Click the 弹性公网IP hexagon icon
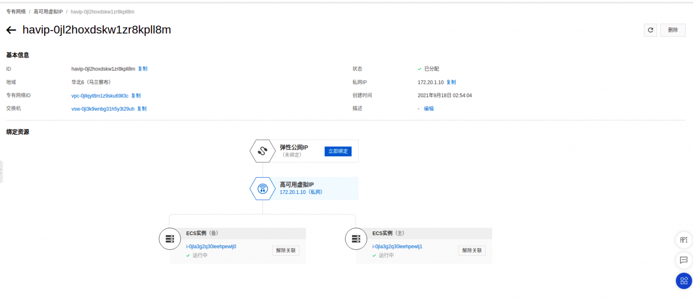This screenshot has height=298, width=693. (x=263, y=151)
